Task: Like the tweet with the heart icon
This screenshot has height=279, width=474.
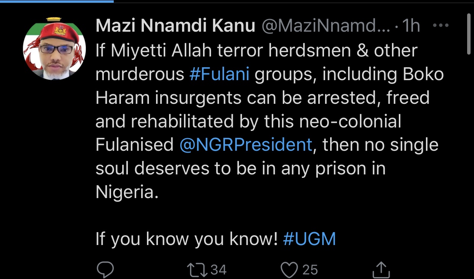Action: pos(290,270)
